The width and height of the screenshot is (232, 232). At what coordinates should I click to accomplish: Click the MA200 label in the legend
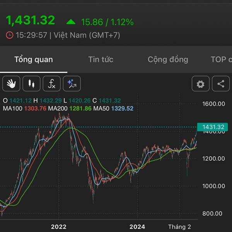(58, 108)
